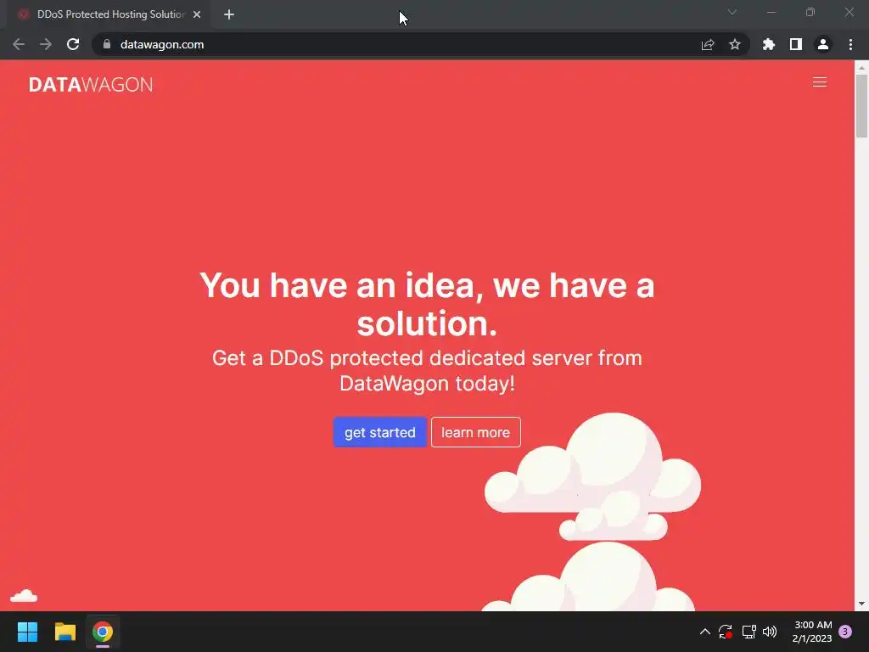This screenshot has width=869, height=652.
Task: Click the sync status tray icon
Action: pos(726,632)
